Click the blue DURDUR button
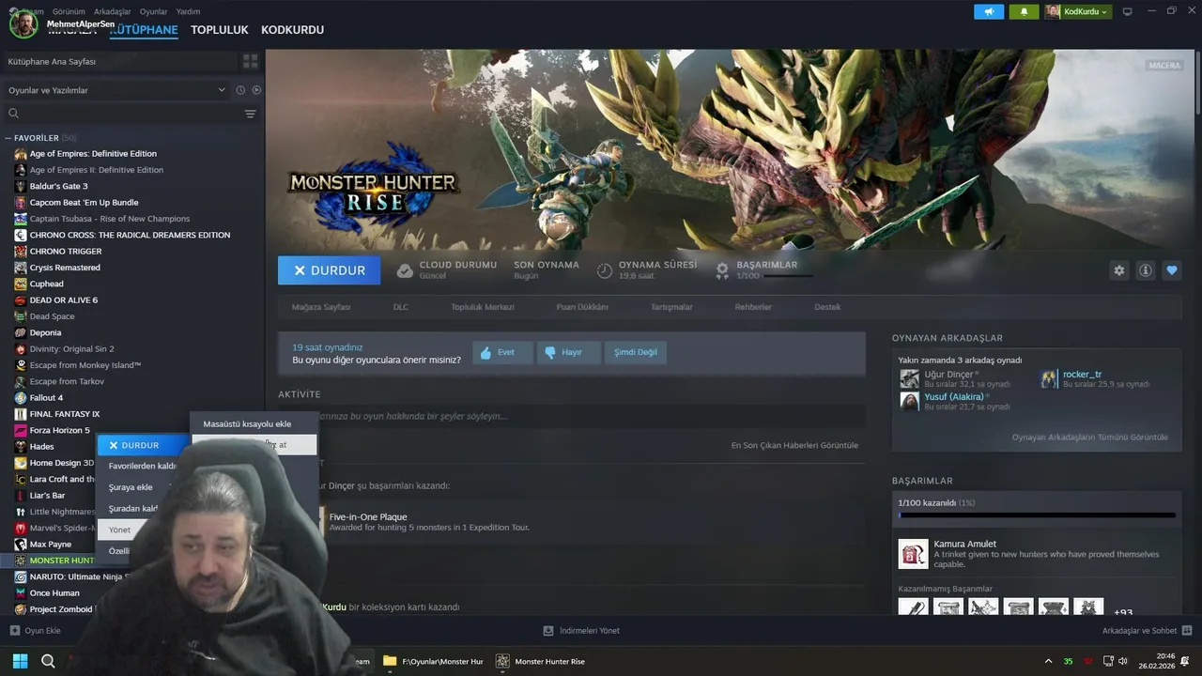This screenshot has width=1202, height=676. (329, 270)
